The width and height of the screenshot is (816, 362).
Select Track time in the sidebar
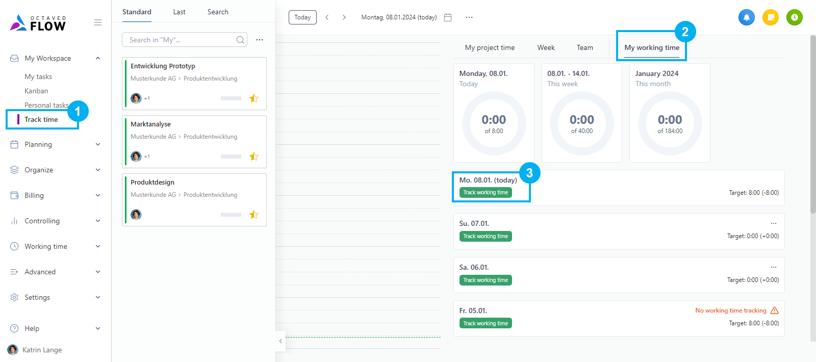point(41,119)
